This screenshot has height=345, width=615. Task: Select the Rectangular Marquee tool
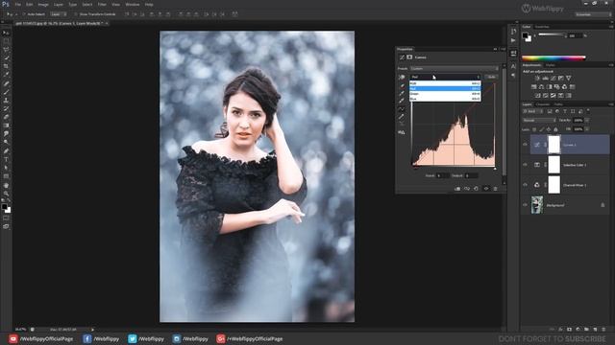(x=6, y=41)
